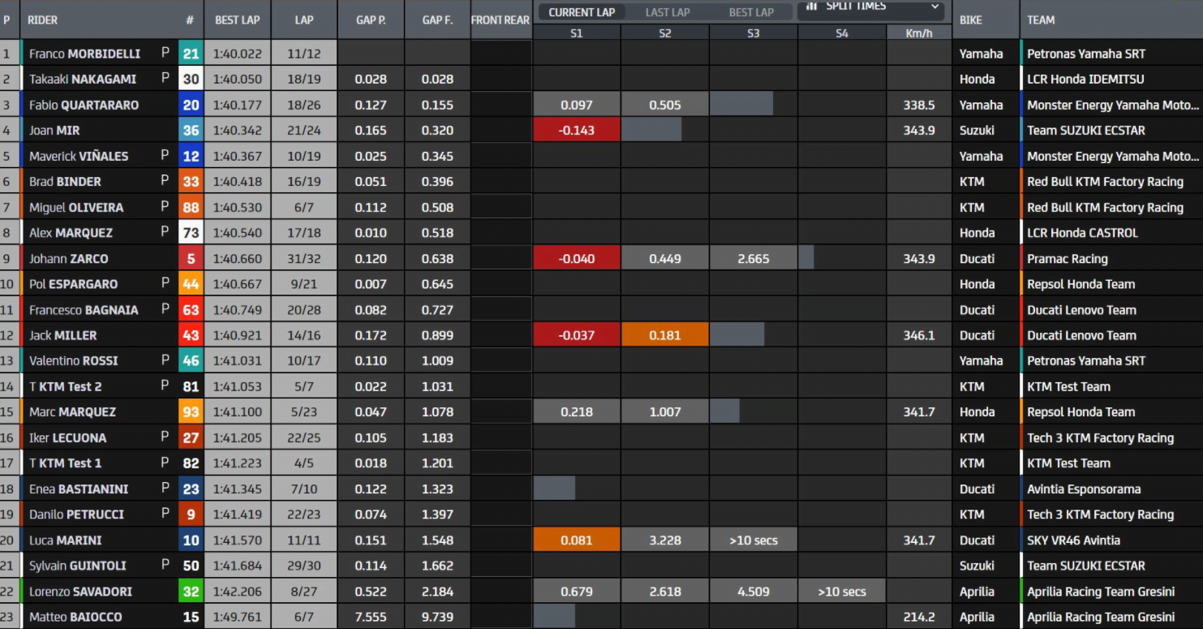Select Franco Morbidelli's rider name
The width and height of the screenshot is (1203, 629).
click(84, 54)
